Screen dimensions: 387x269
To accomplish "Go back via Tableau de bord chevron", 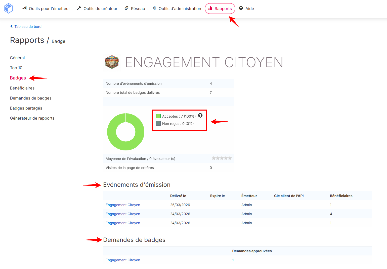I will 11,26.
